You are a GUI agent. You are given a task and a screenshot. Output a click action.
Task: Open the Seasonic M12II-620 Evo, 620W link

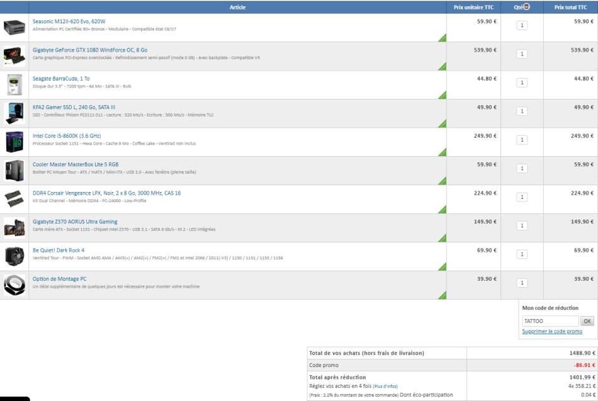(x=69, y=21)
